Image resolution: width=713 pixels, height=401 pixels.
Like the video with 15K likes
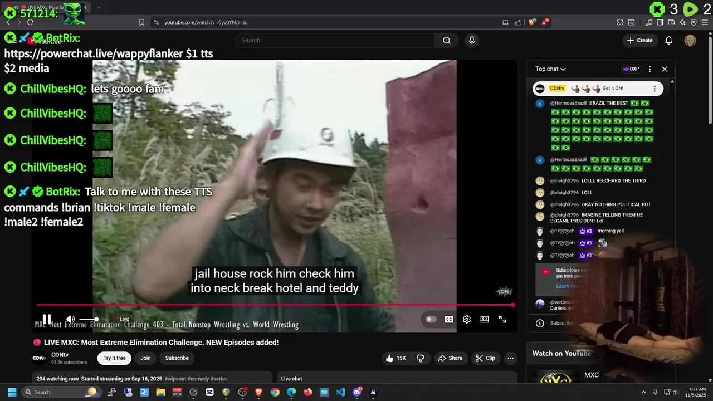[x=396, y=358]
